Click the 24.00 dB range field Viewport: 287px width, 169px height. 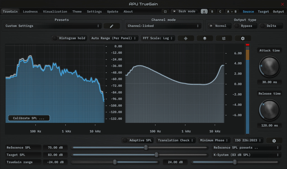(x=175, y=162)
